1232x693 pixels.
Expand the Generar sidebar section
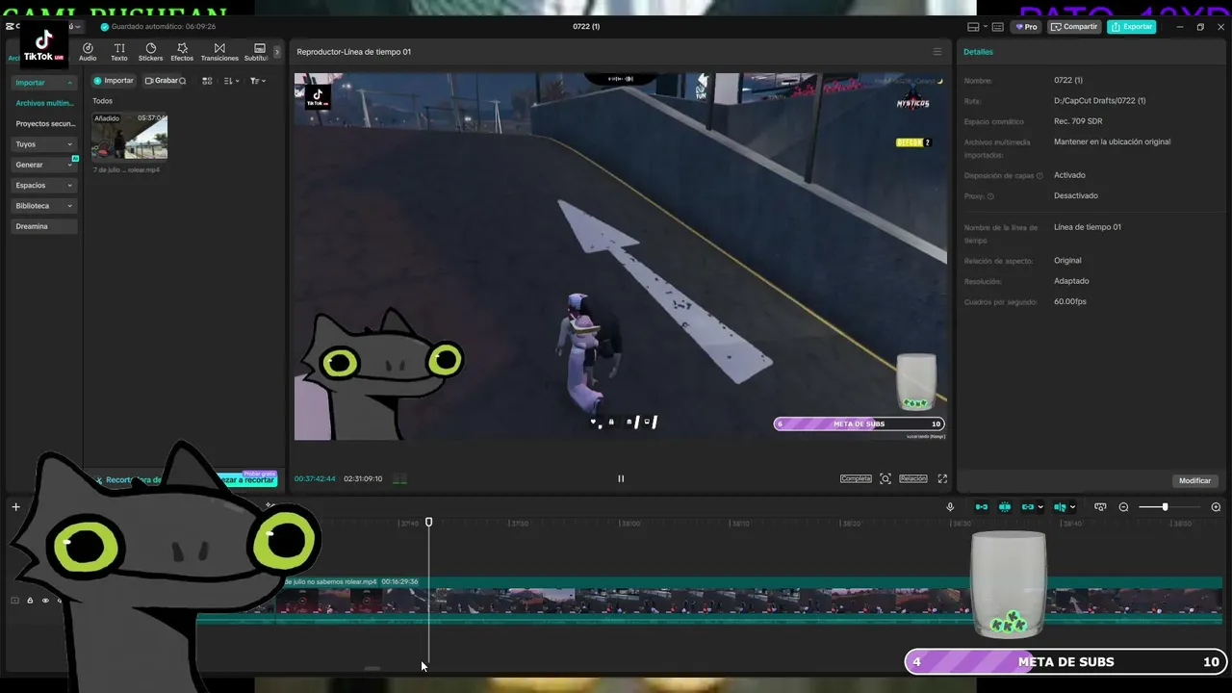tap(44, 165)
